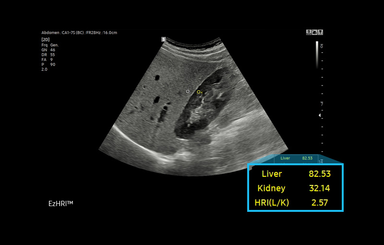Click the Abdomen preset label

click(x=50, y=33)
